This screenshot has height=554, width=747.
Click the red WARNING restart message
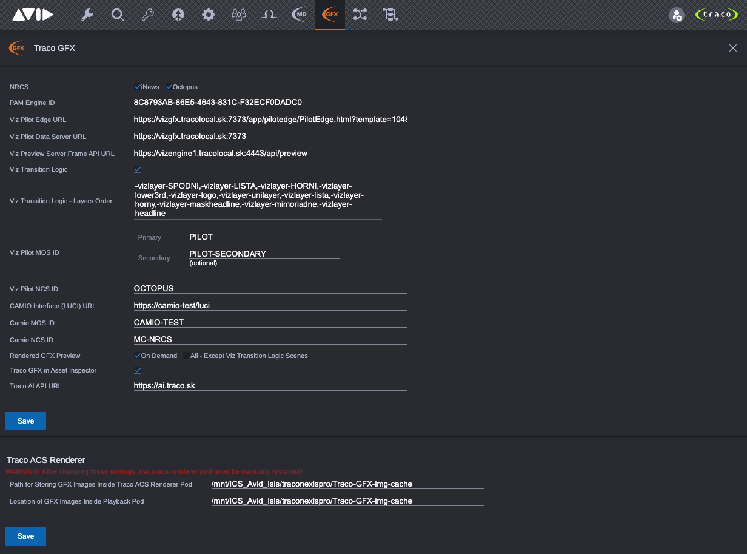(154, 471)
